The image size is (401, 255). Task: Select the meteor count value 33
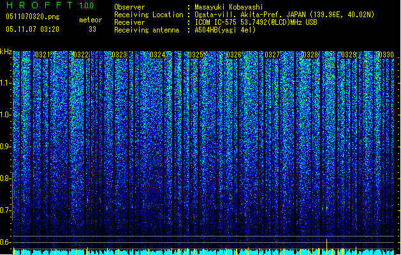92,29
